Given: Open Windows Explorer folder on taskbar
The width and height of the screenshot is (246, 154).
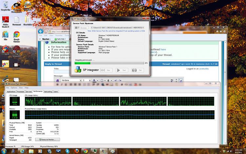Looking at the screenshot, I should 31,151.
